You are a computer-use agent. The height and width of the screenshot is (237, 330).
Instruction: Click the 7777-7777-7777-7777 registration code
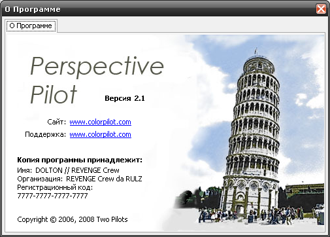pyautogui.click(x=52, y=196)
